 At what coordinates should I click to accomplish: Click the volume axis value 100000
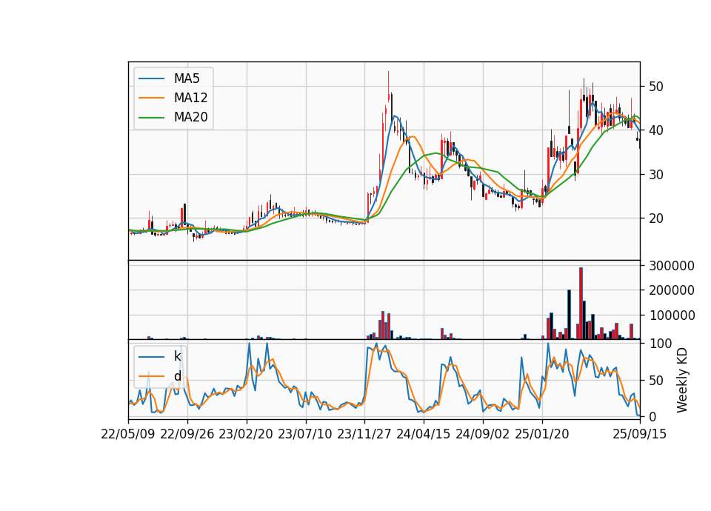[672, 315]
